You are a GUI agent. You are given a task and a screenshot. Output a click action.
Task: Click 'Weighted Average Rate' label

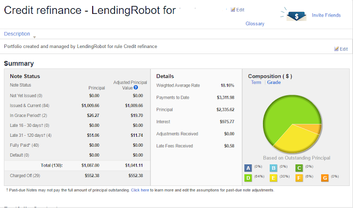coord(178,86)
